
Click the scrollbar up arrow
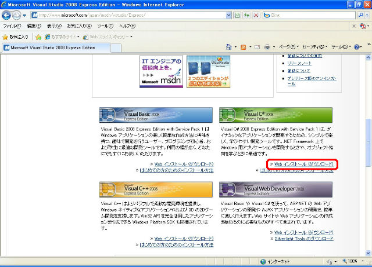click(x=368, y=57)
